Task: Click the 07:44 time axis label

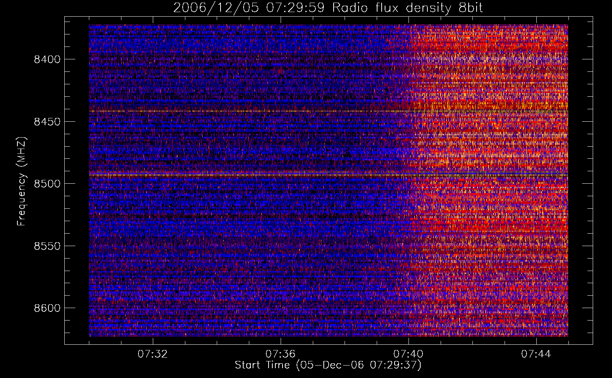Action: (x=536, y=354)
